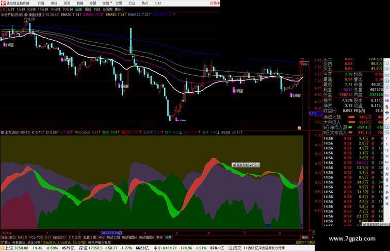Select the CCI indicator tab

pos(48,238)
